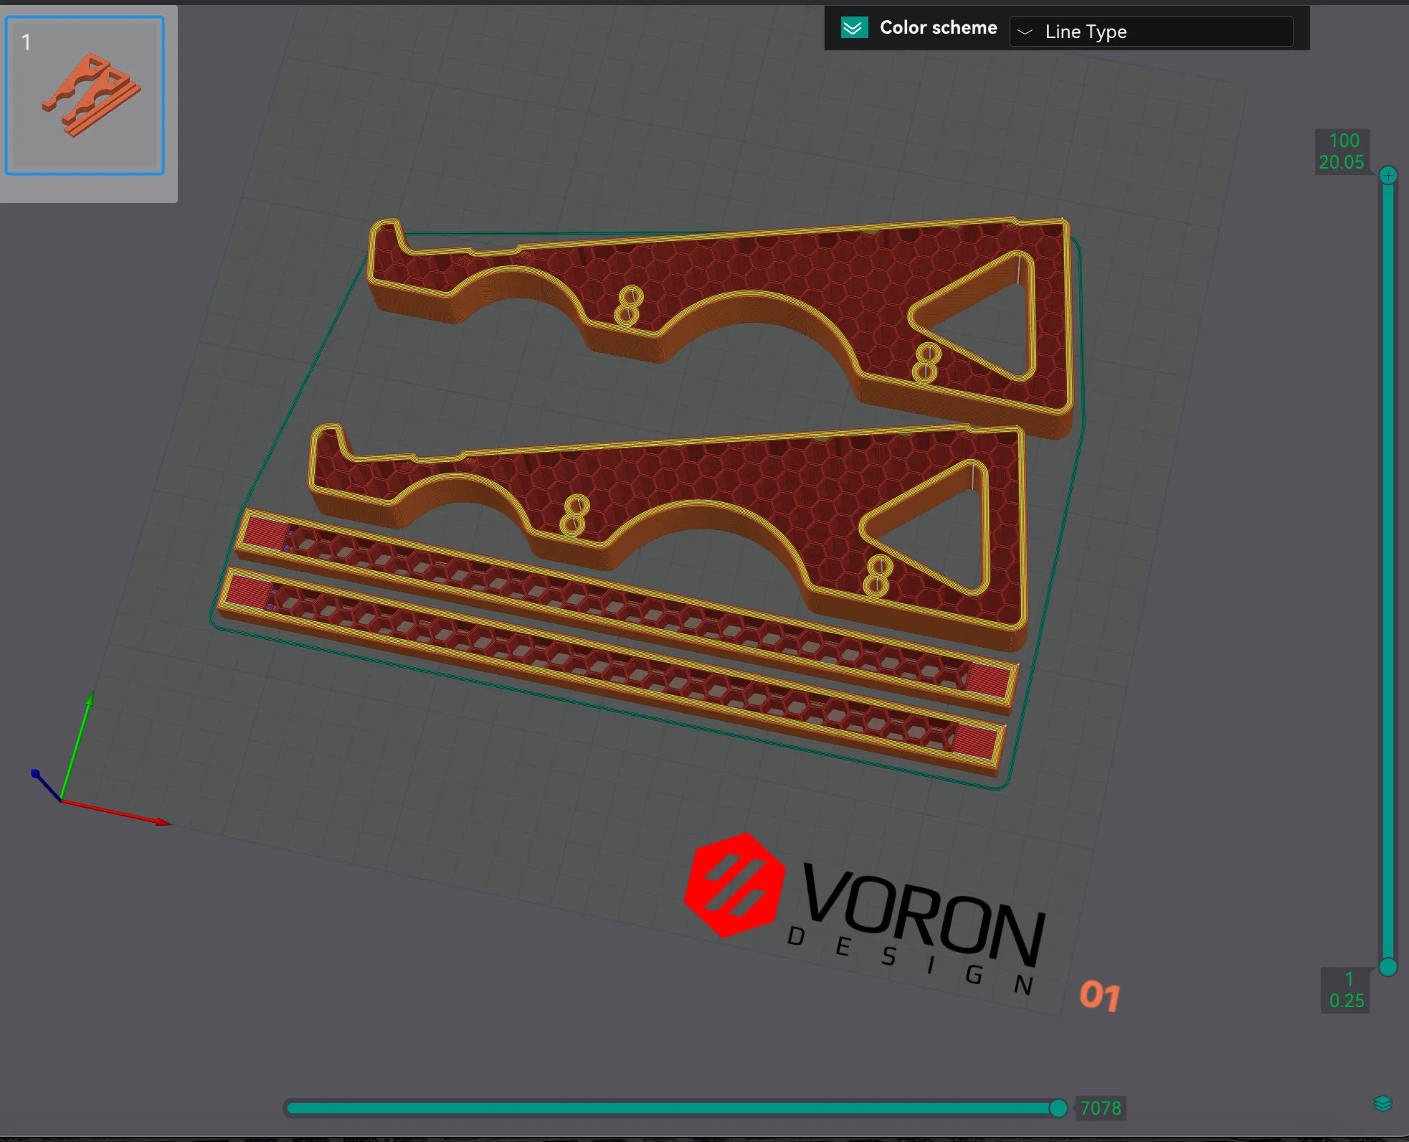Click the horizontal move slider handle
This screenshot has height=1142, width=1409.
[x=1058, y=1108]
